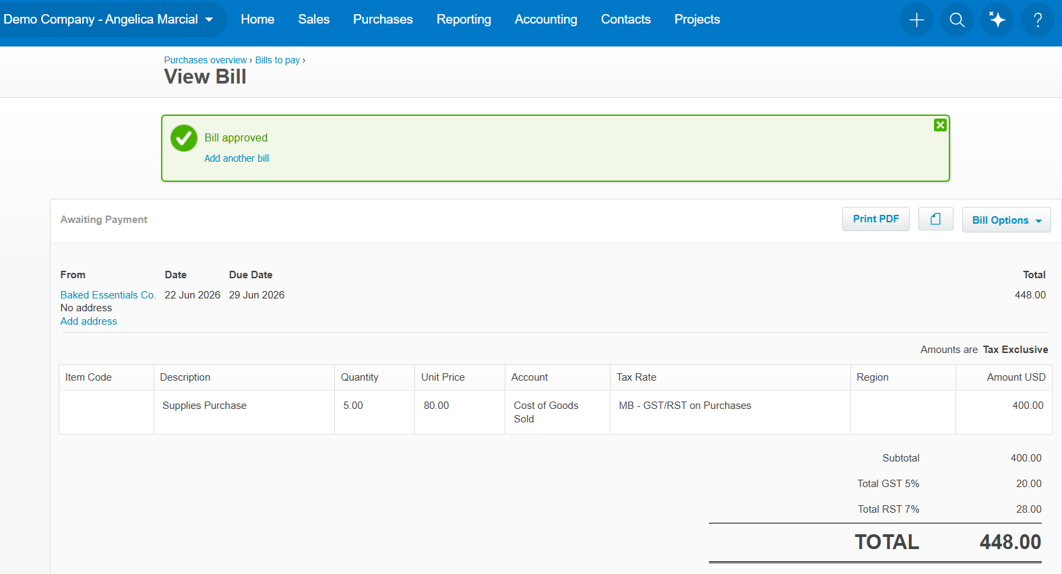1062x574 pixels.
Task: Expand the Bill Options dropdown
Action: tap(1006, 220)
